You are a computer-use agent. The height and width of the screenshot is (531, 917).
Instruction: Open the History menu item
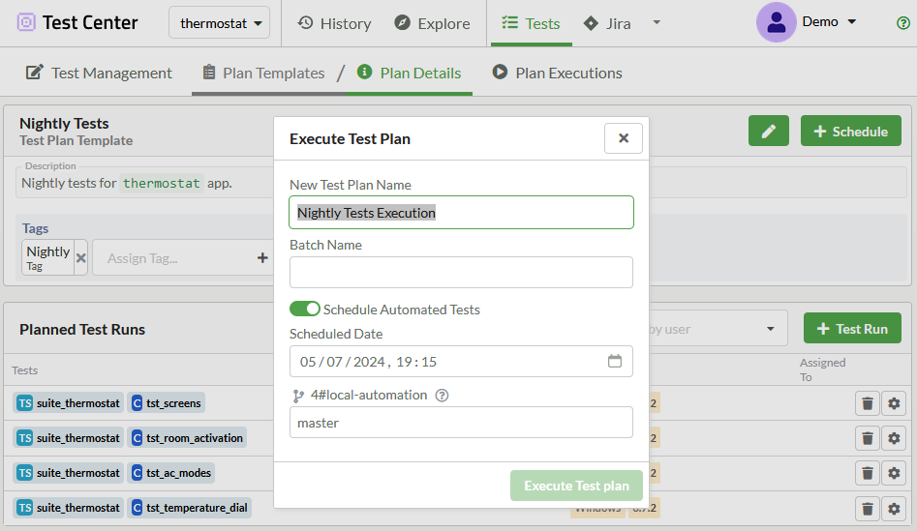tap(334, 23)
